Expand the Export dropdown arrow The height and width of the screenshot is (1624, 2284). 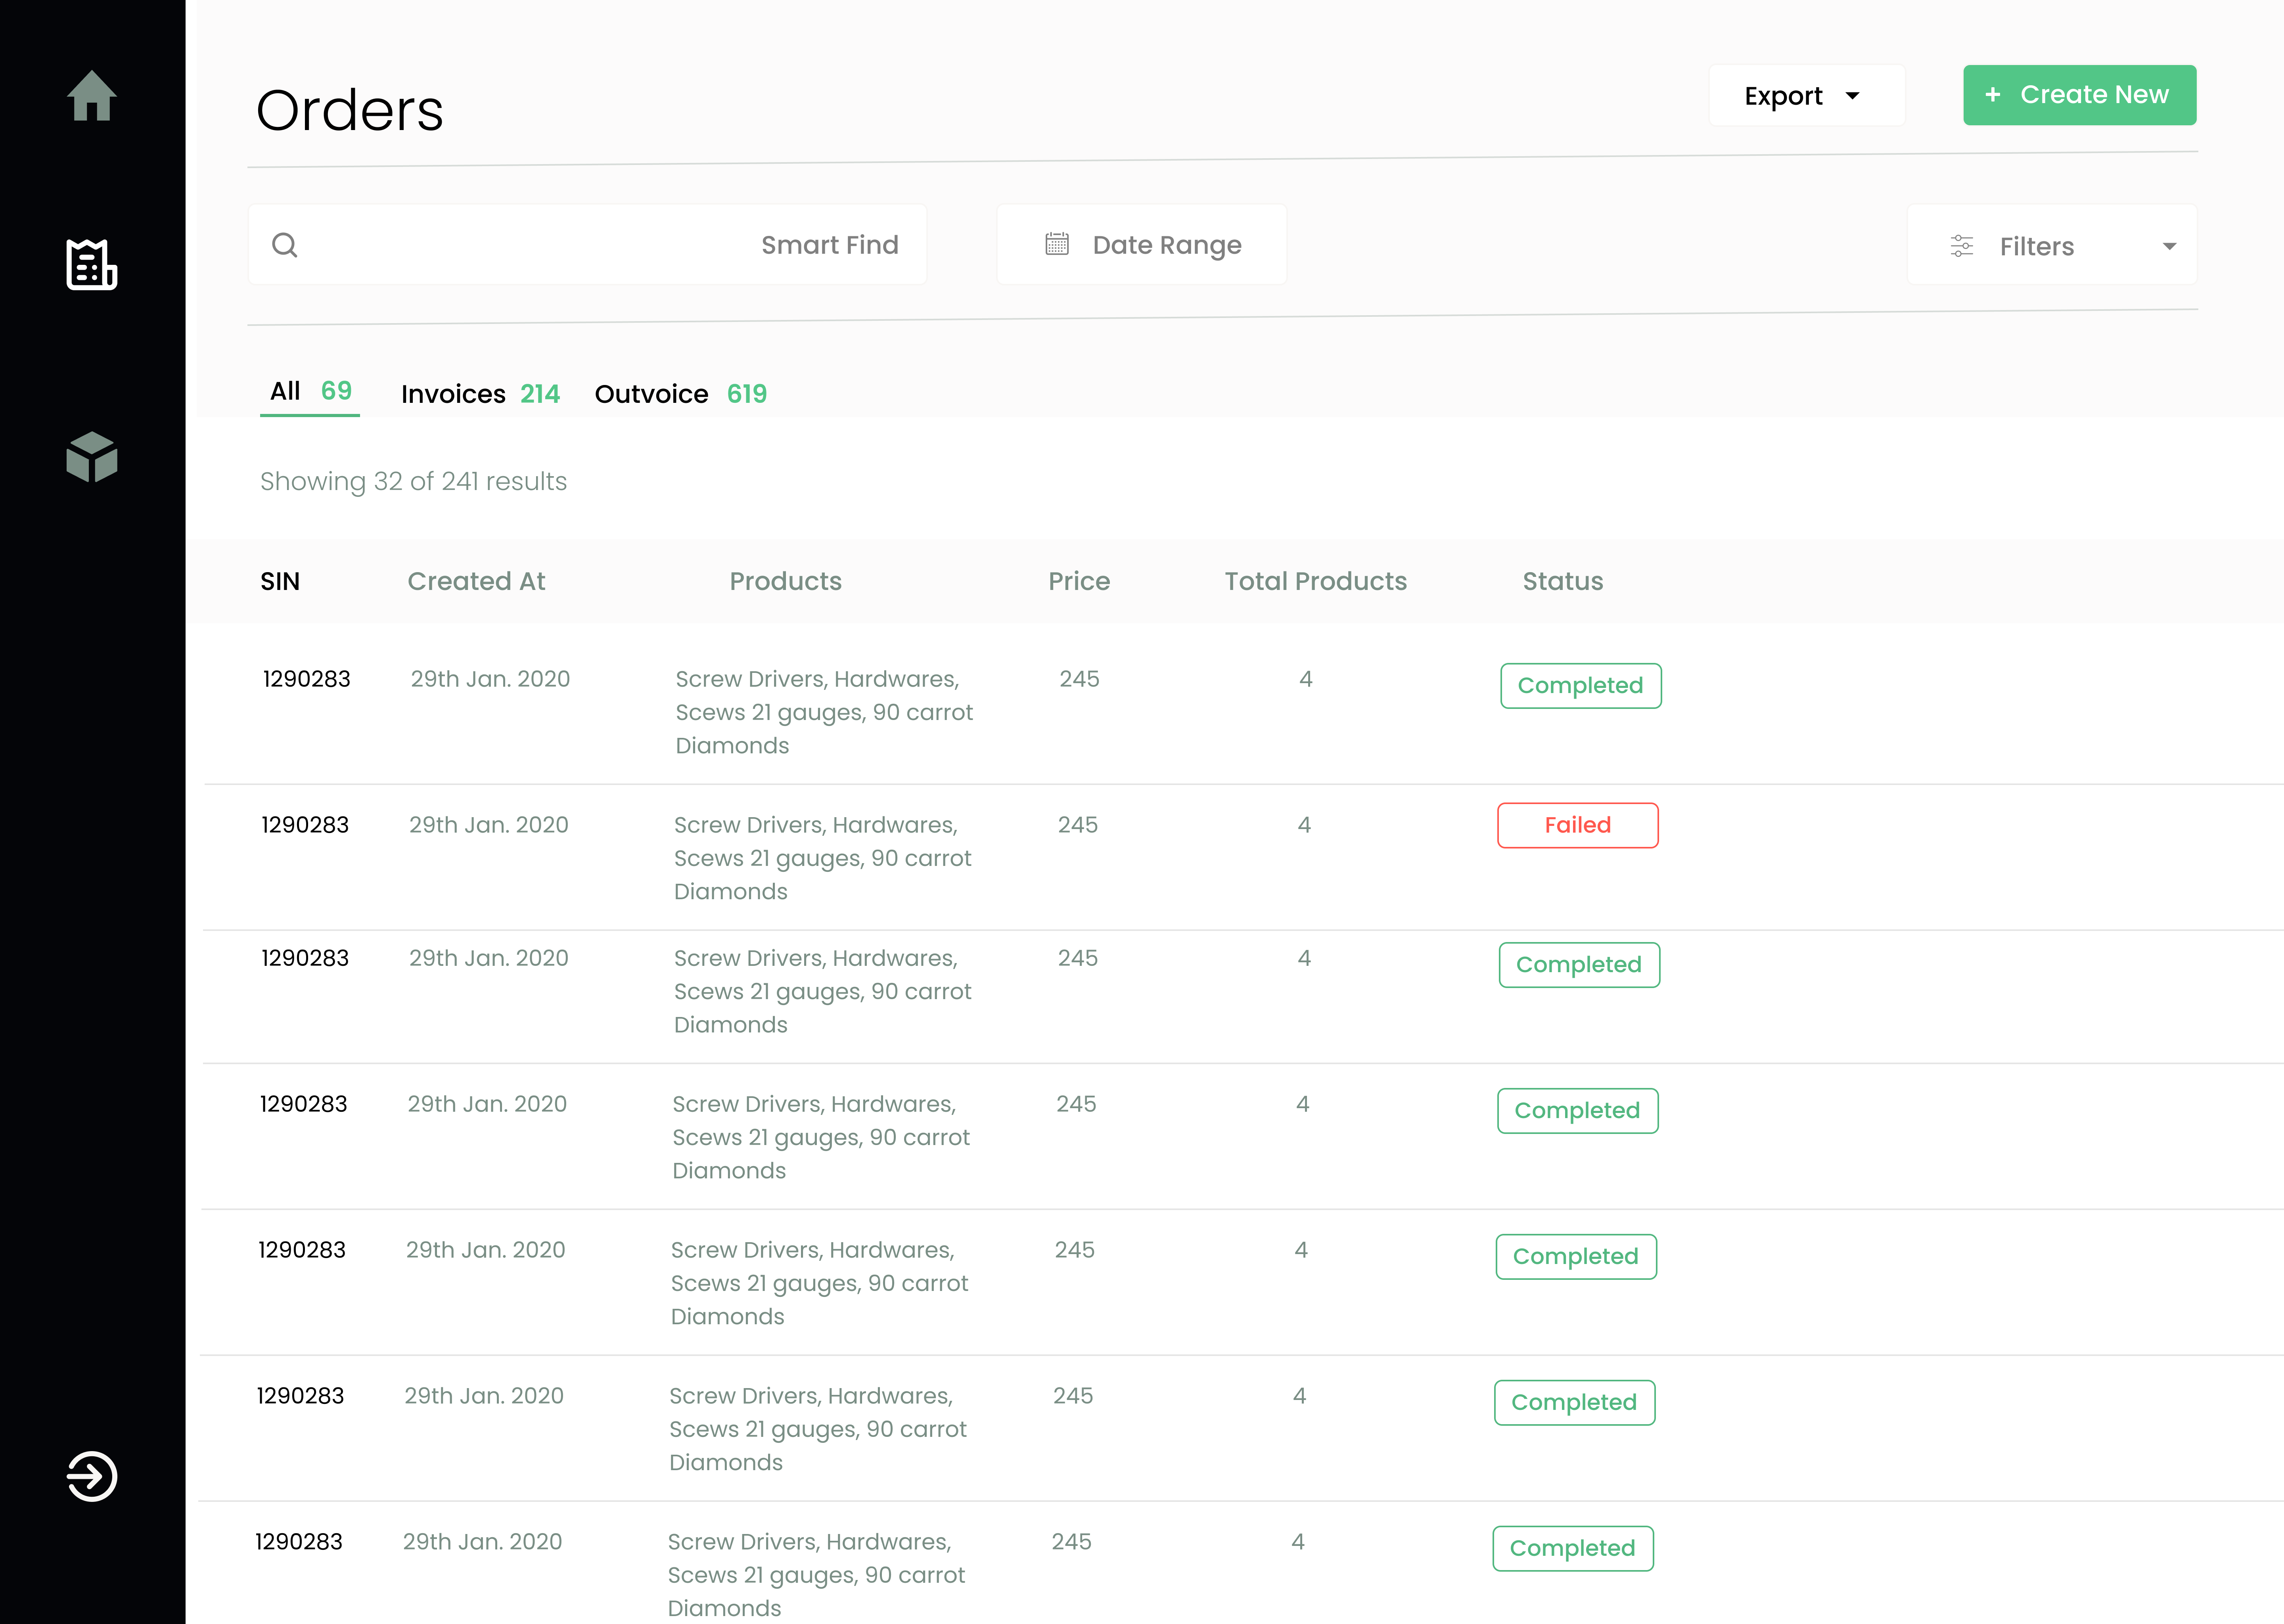coord(1853,96)
